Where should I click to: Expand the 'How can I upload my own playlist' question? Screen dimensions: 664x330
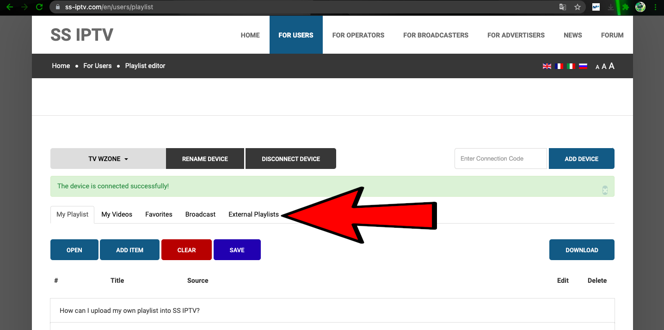point(129,311)
